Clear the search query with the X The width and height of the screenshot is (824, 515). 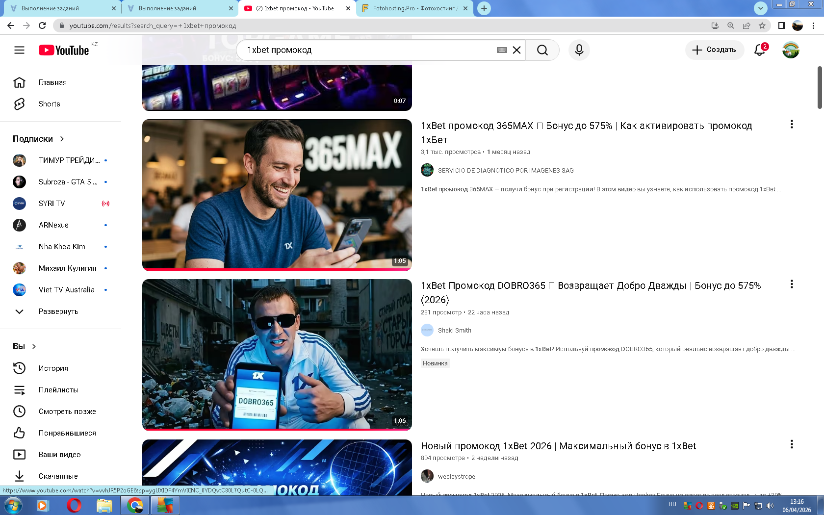pyautogui.click(x=516, y=50)
